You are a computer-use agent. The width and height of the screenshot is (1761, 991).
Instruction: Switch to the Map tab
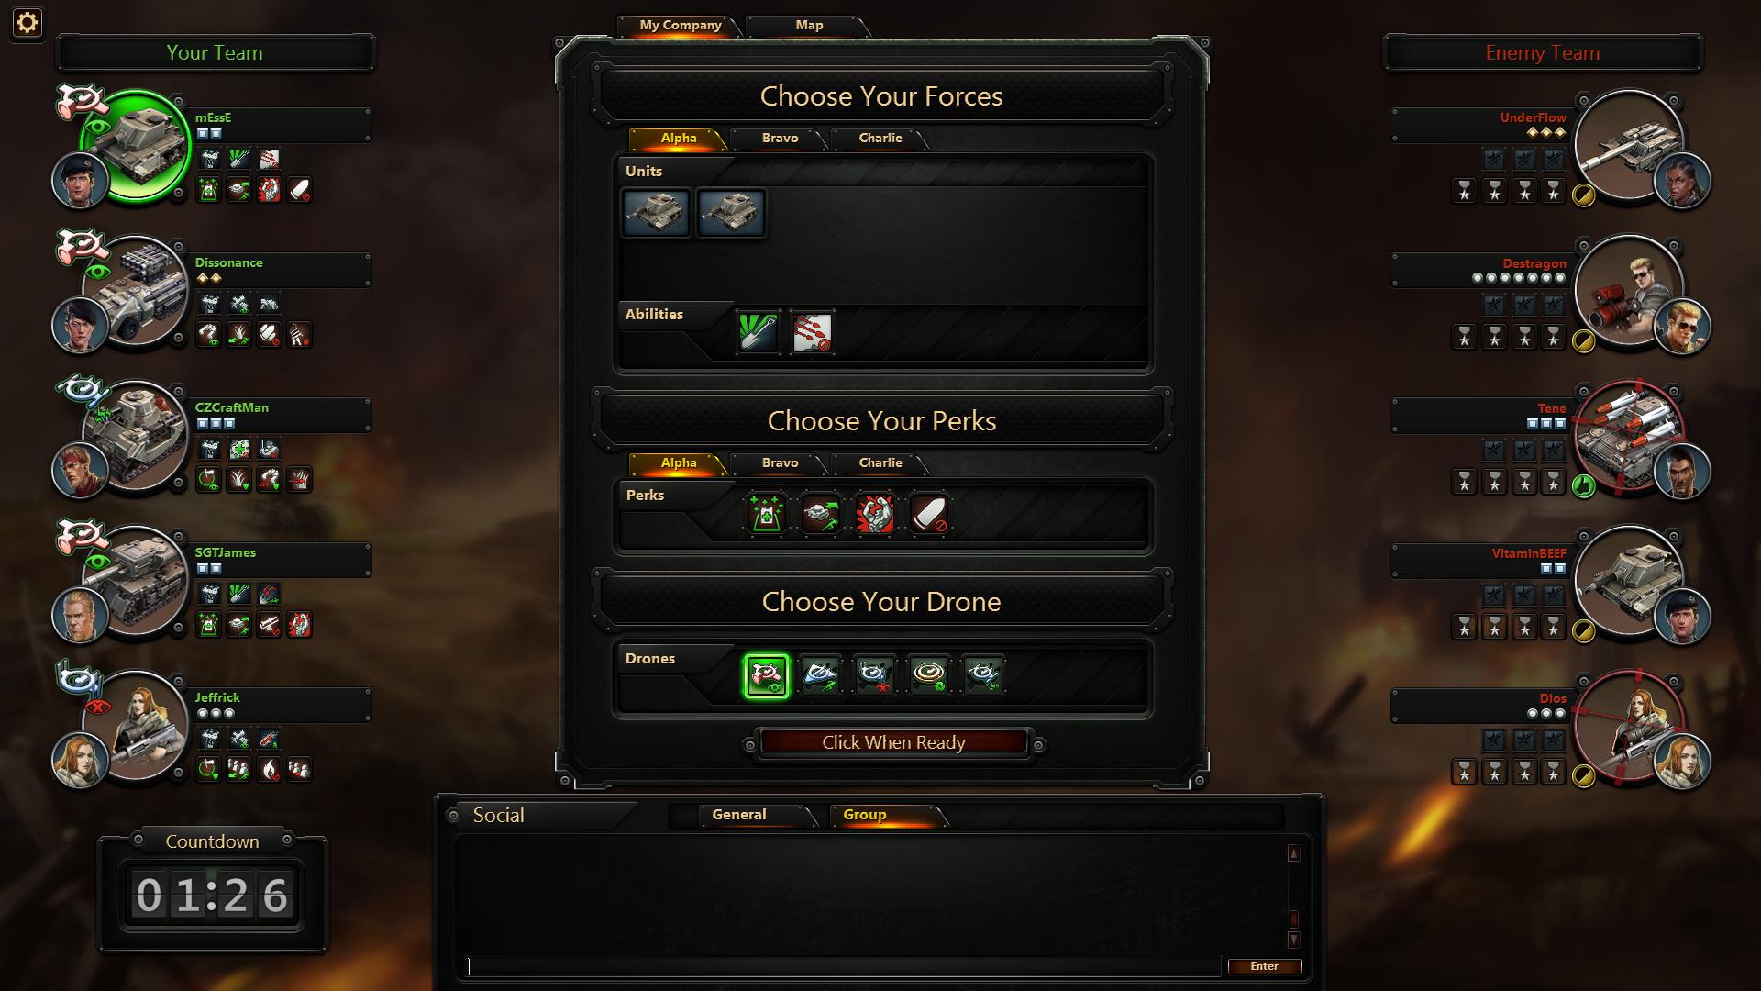pos(808,26)
